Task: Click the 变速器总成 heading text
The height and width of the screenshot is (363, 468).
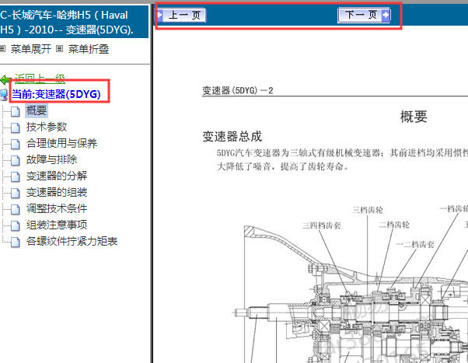Action: click(232, 137)
